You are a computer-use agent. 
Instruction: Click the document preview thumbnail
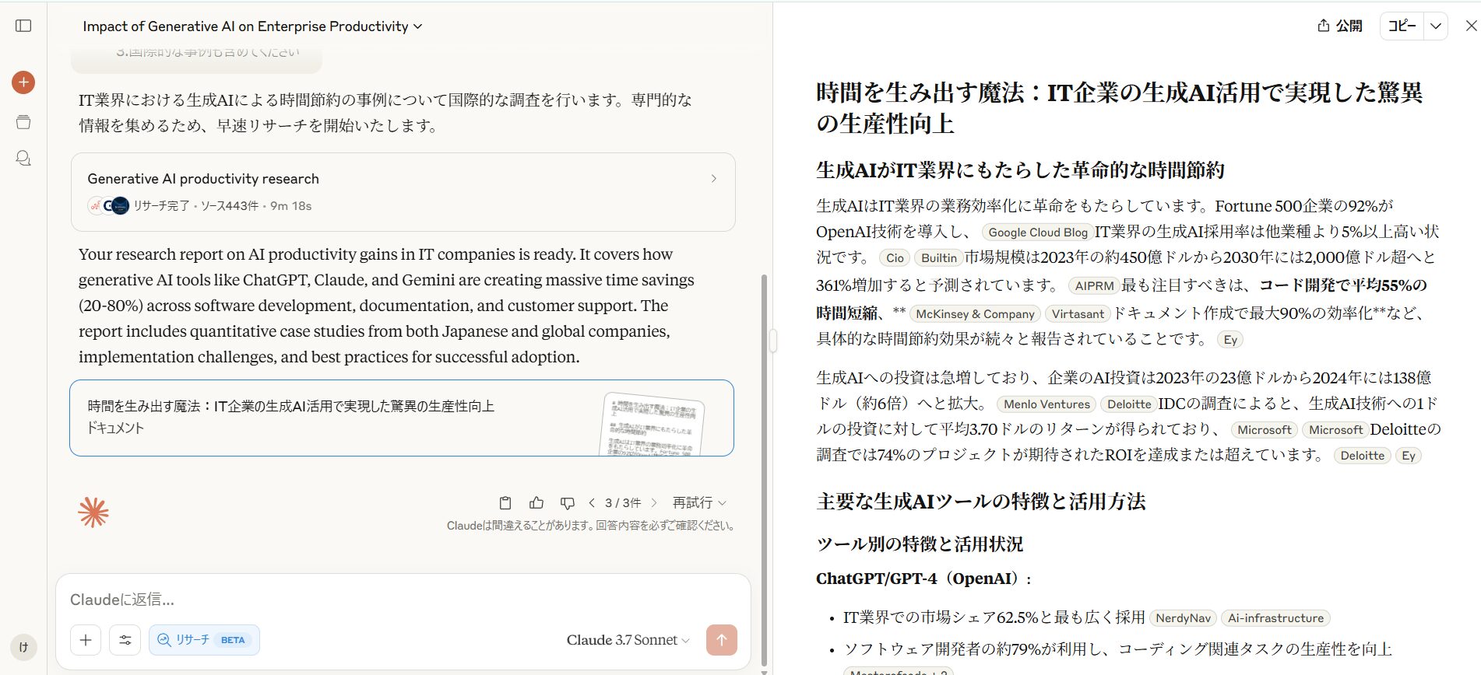click(653, 424)
